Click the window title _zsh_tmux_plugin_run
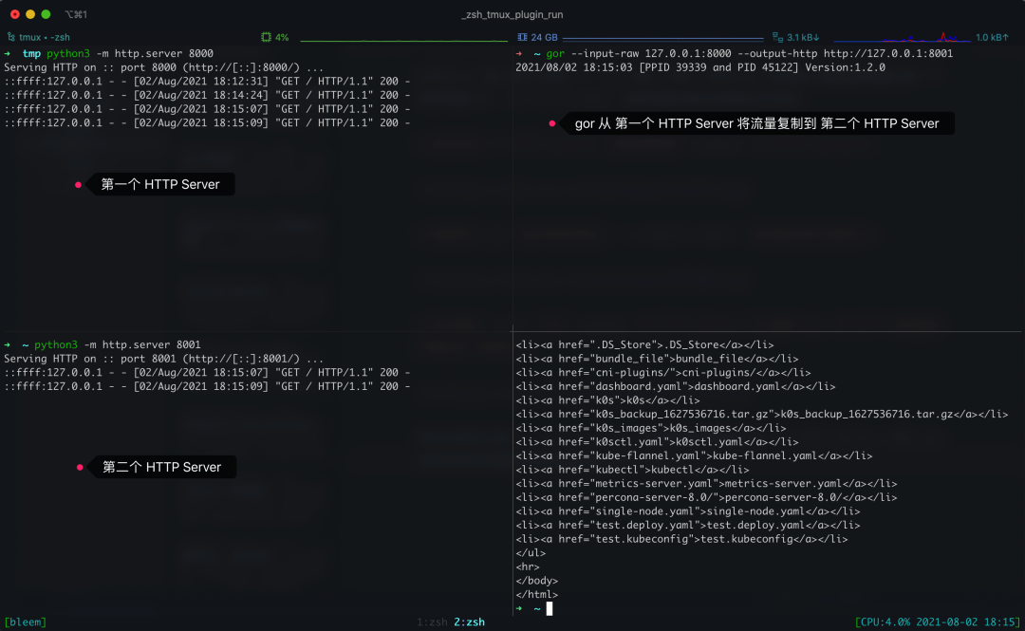This screenshot has width=1025, height=631. tap(512, 14)
